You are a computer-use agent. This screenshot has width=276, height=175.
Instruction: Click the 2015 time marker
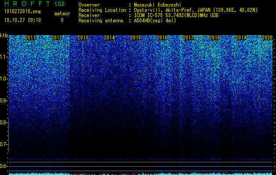click(136, 38)
